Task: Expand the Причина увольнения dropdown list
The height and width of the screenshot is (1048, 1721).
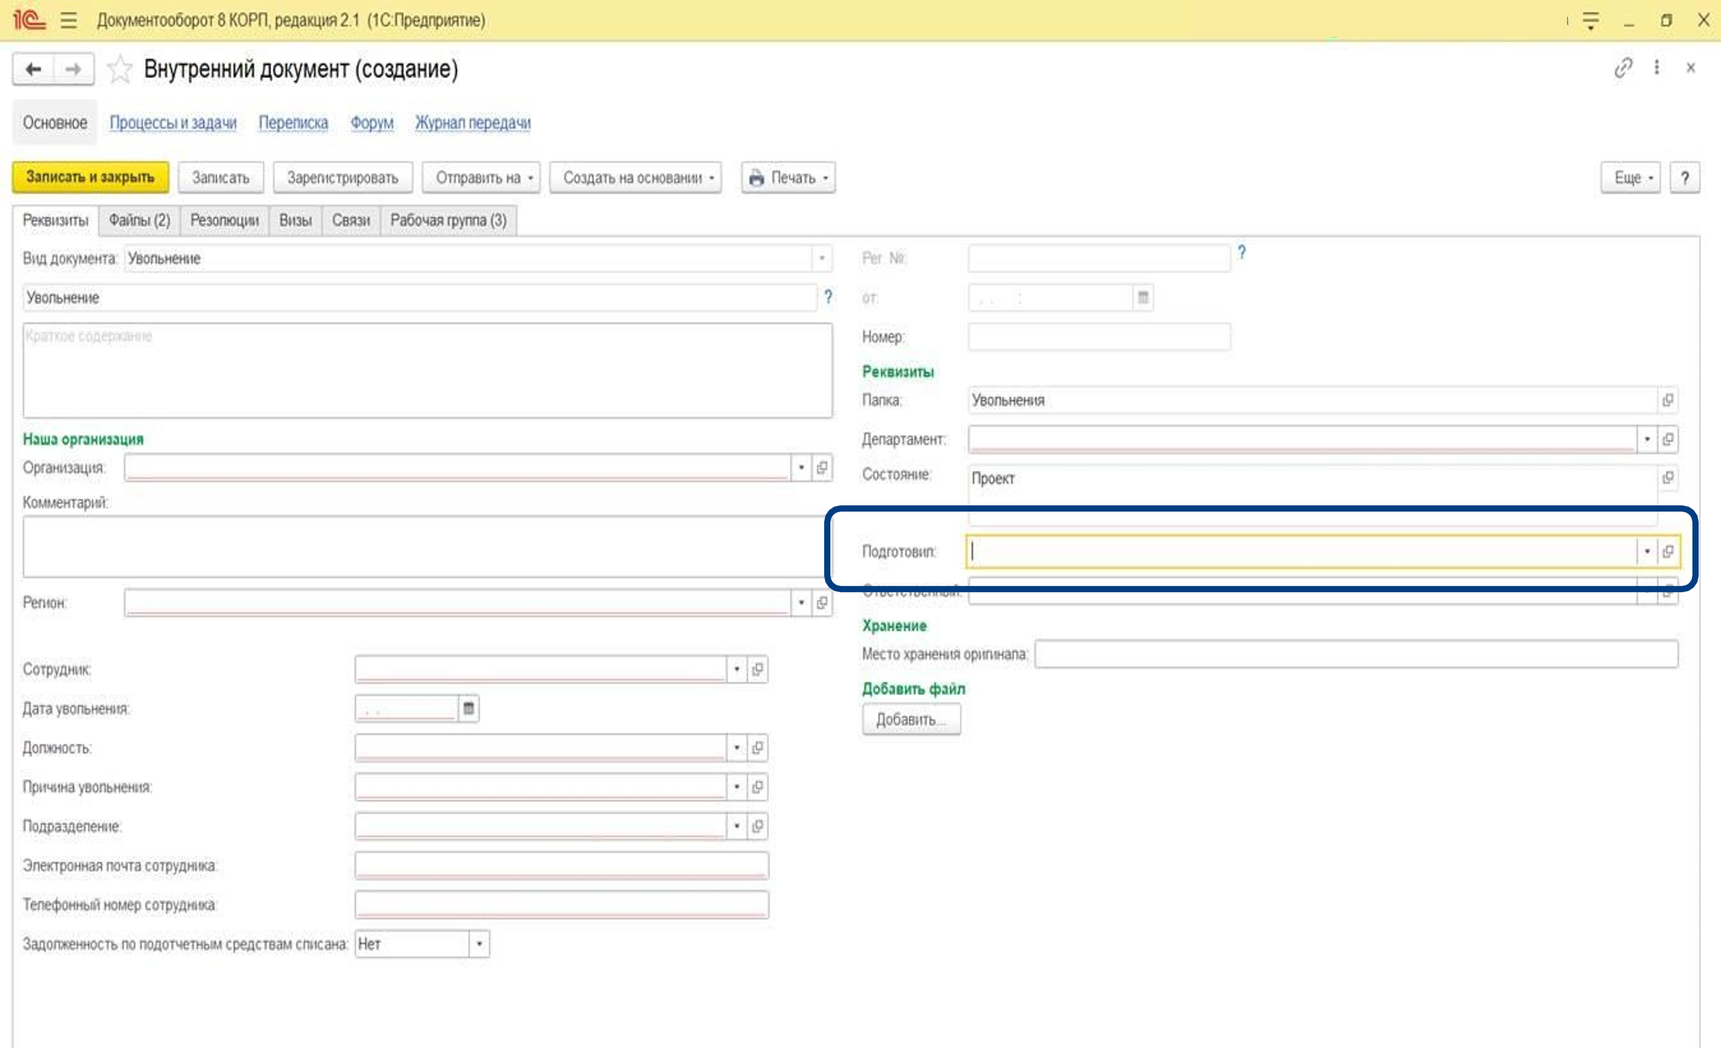Action: pyautogui.click(x=736, y=787)
